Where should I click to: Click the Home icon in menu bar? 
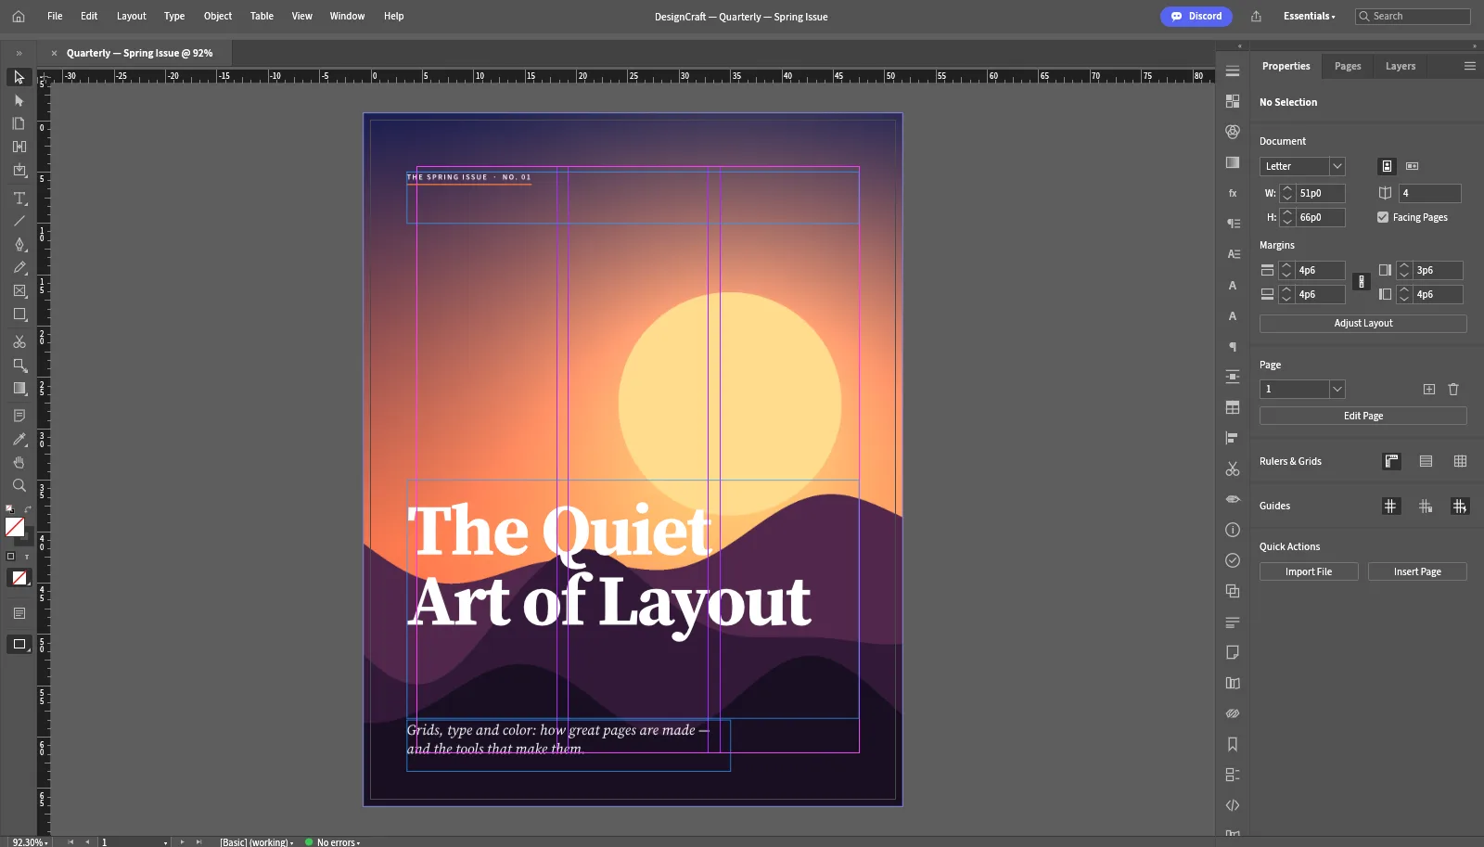click(19, 16)
